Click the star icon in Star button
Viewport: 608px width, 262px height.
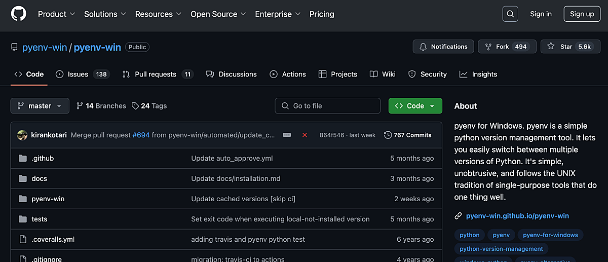click(x=551, y=47)
